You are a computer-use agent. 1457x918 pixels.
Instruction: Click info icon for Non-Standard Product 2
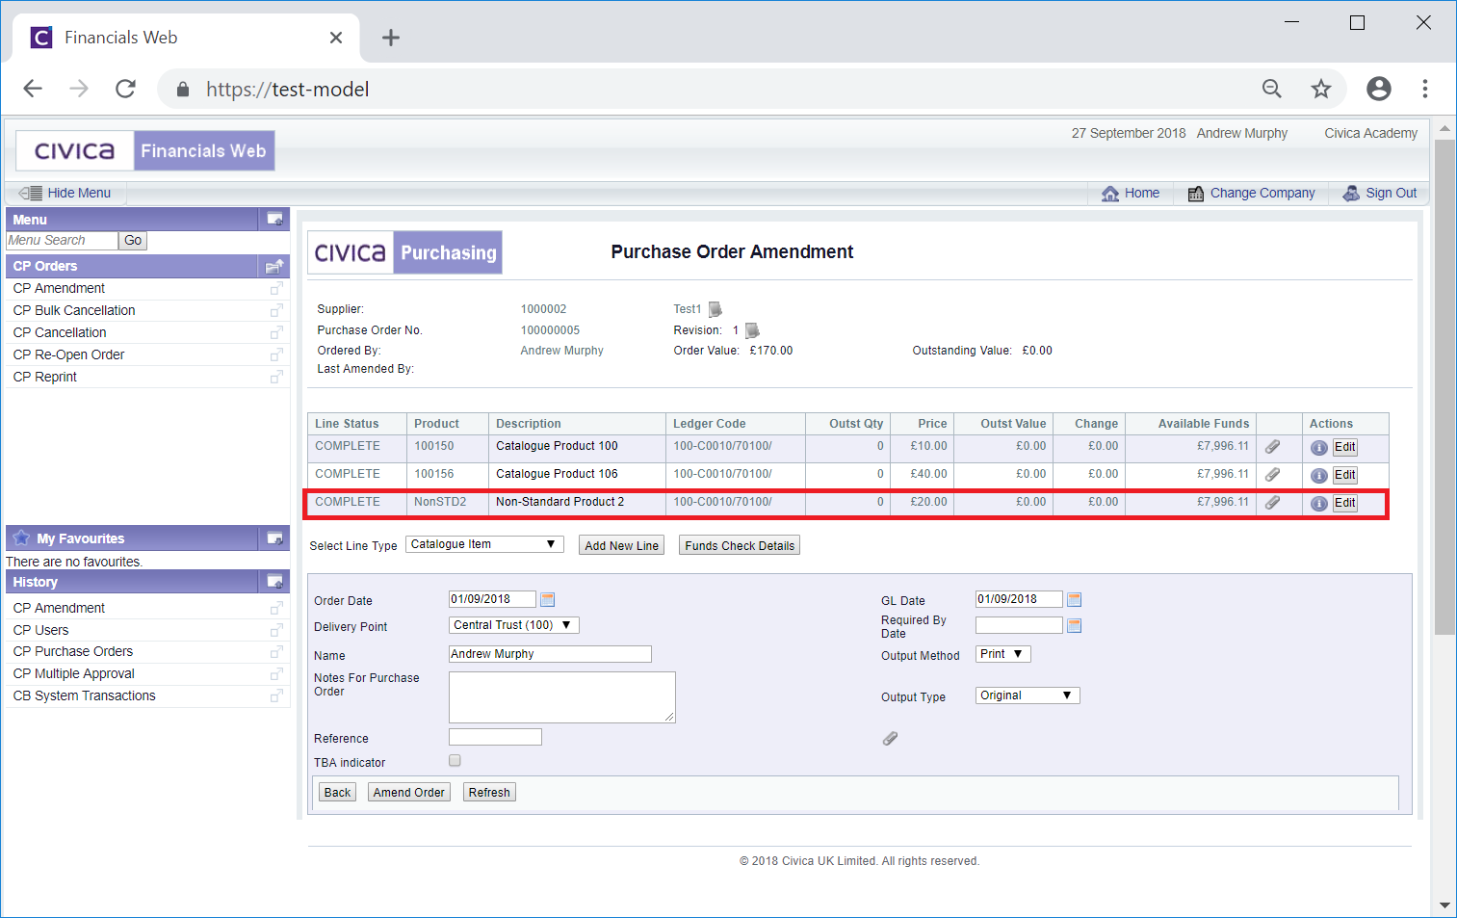pyautogui.click(x=1319, y=504)
